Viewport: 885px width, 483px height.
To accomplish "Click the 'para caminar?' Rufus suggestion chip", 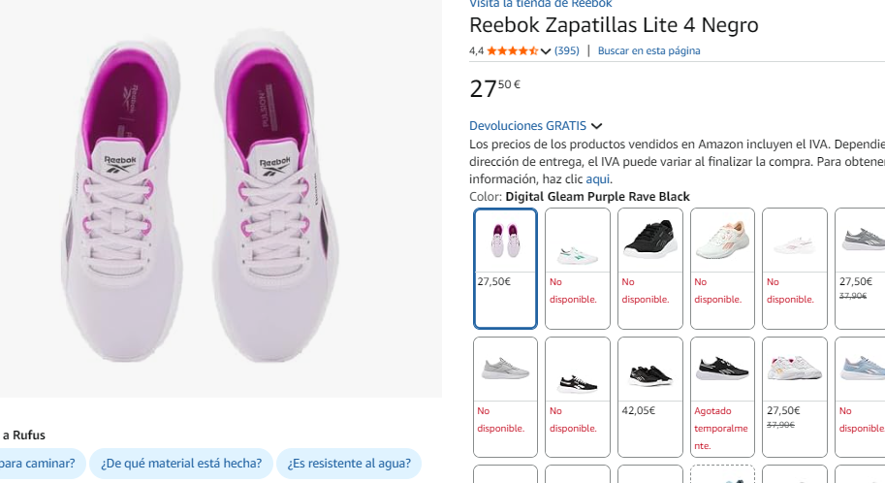I will click(x=39, y=464).
